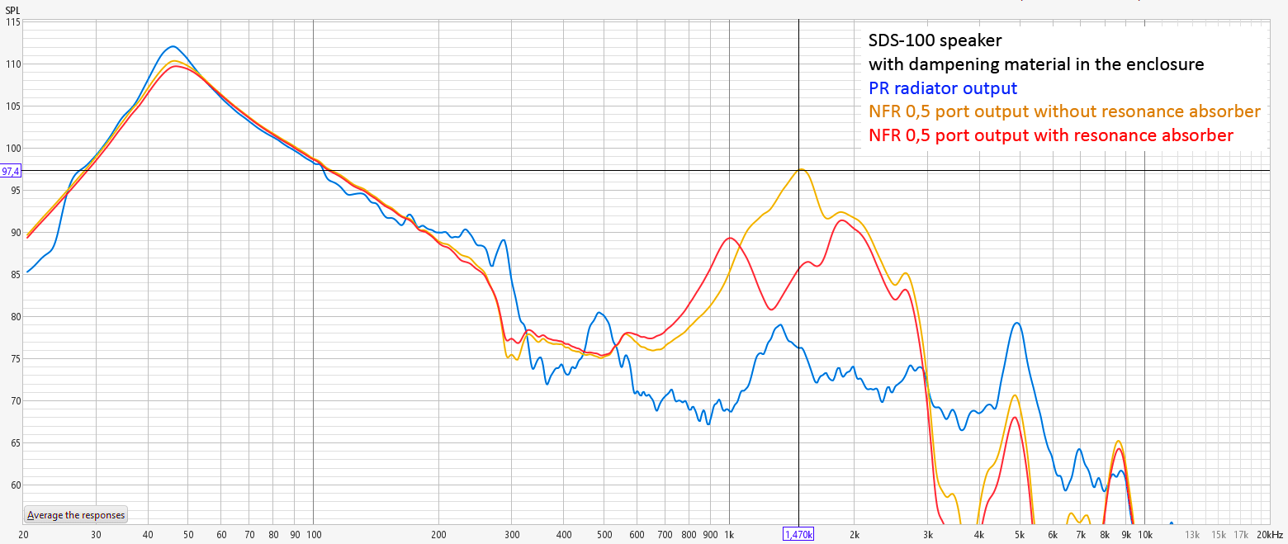
Task: Click 'NFR 0,5 port output with resonance absorber'
Action: pos(1050,135)
